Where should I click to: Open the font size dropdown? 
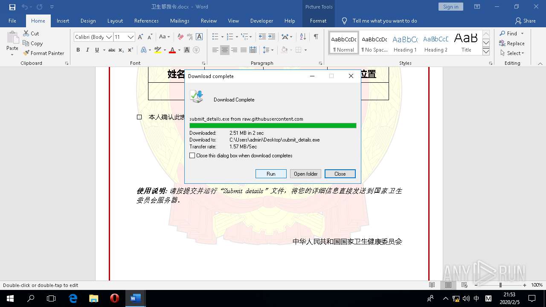pos(131,37)
